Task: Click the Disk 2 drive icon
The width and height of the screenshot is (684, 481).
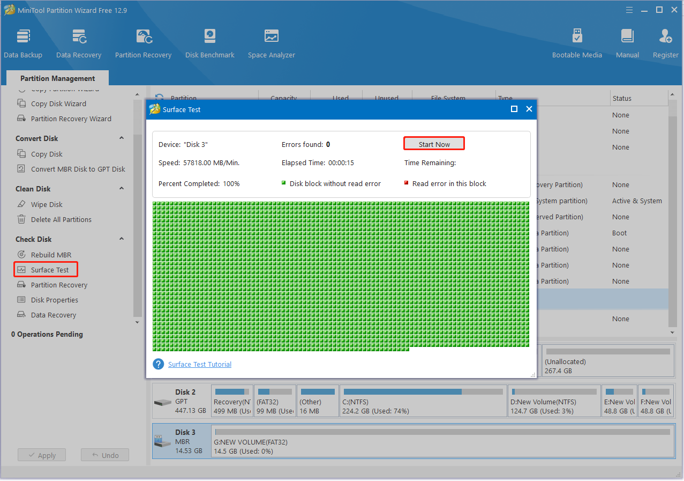Action: pyautogui.click(x=163, y=402)
